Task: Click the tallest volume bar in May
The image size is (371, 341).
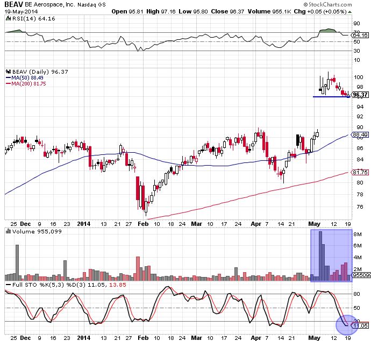Action: [320, 256]
